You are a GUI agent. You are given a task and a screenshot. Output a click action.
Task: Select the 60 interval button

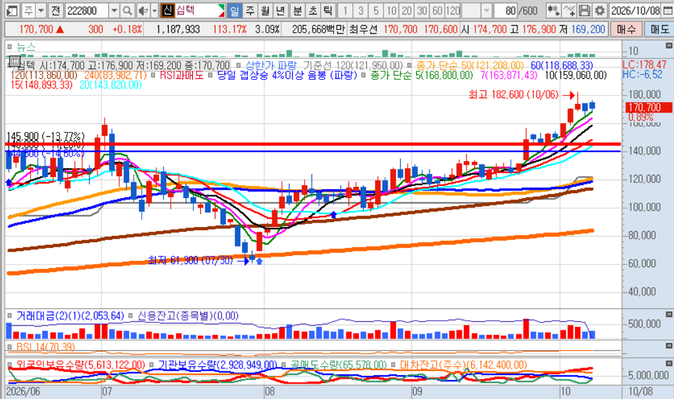[x=438, y=10]
